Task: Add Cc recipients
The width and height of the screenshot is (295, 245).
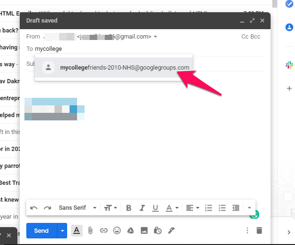Action: [245, 37]
